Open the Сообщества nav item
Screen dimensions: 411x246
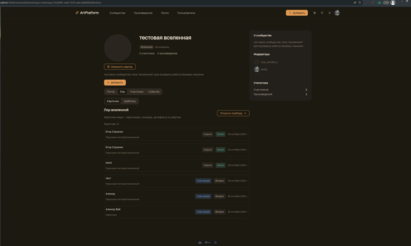pos(117,13)
